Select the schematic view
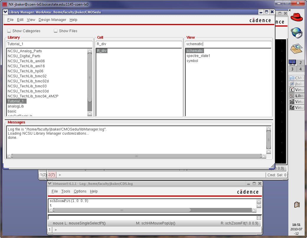 (x=195, y=51)
